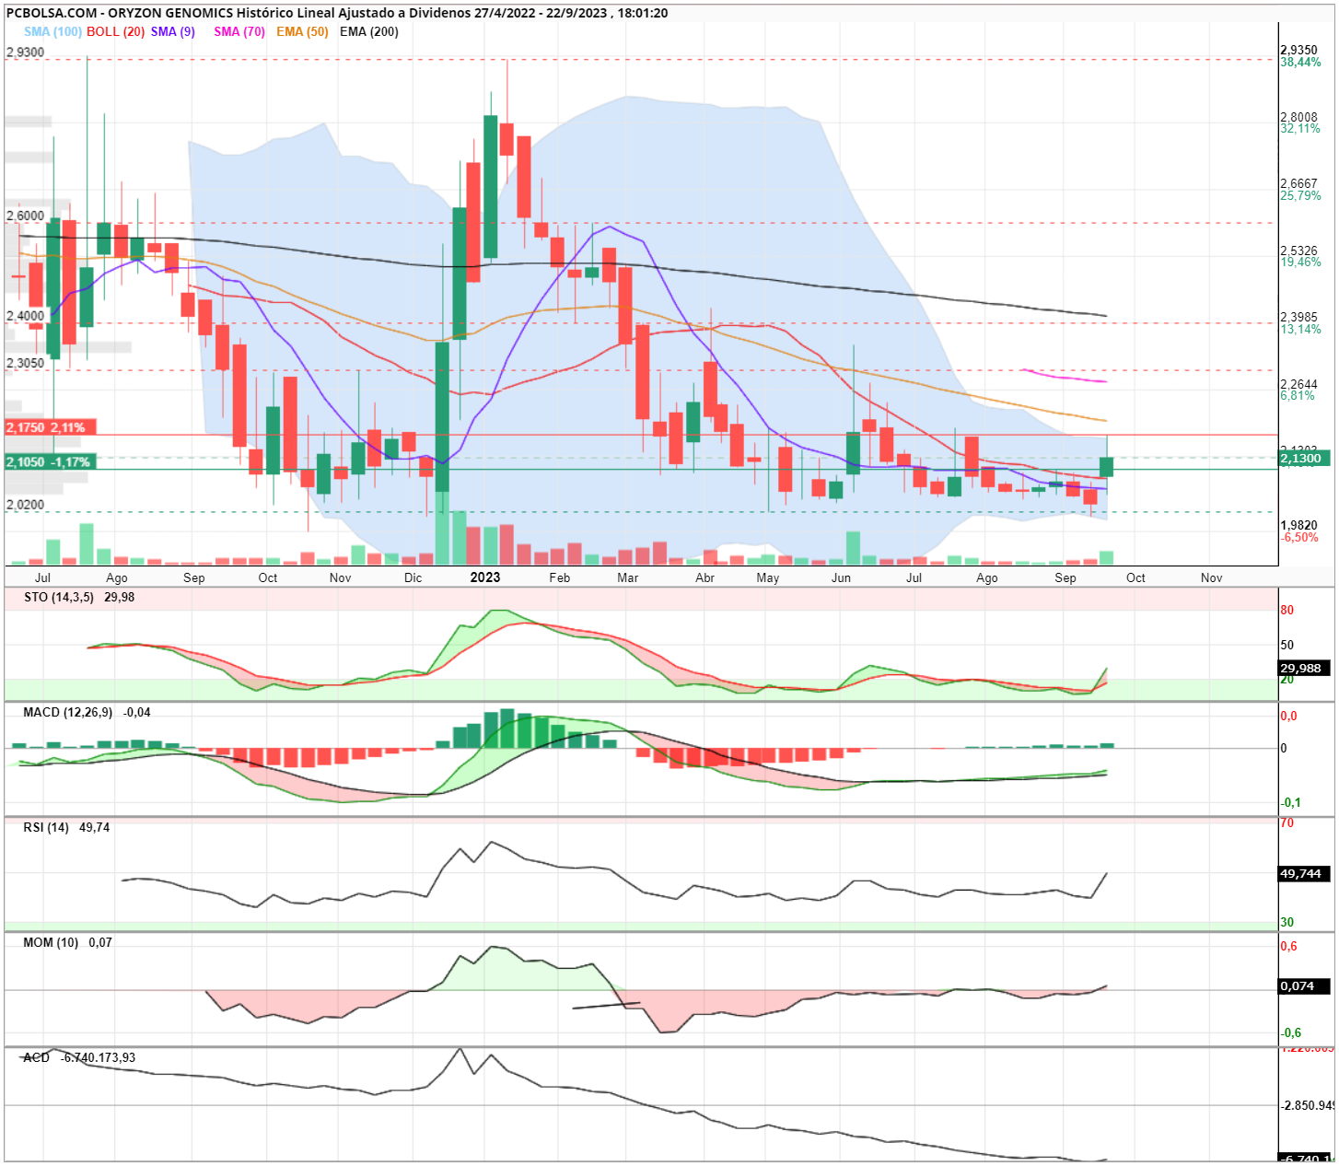This screenshot has height=1166, width=1339.
Task: Click the 2,4000 level label on left
Action: (x=25, y=315)
